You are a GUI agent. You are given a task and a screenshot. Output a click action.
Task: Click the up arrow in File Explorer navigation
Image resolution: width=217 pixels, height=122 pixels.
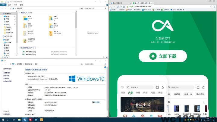pyautogui.click(x=11, y=8)
